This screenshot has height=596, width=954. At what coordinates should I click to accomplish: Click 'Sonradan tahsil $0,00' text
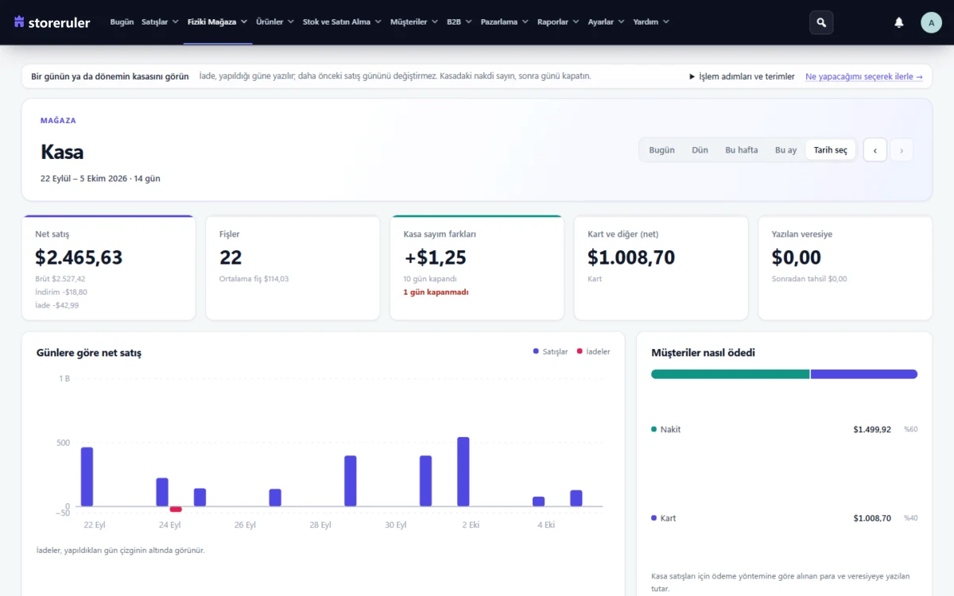coord(809,279)
